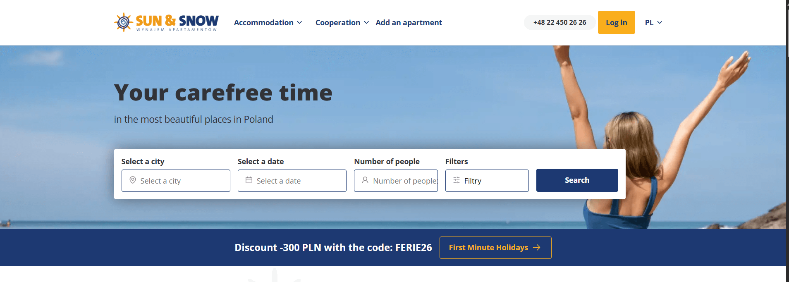Call the +48 22 450 26 26 number
This screenshot has width=789, height=282.
559,22
